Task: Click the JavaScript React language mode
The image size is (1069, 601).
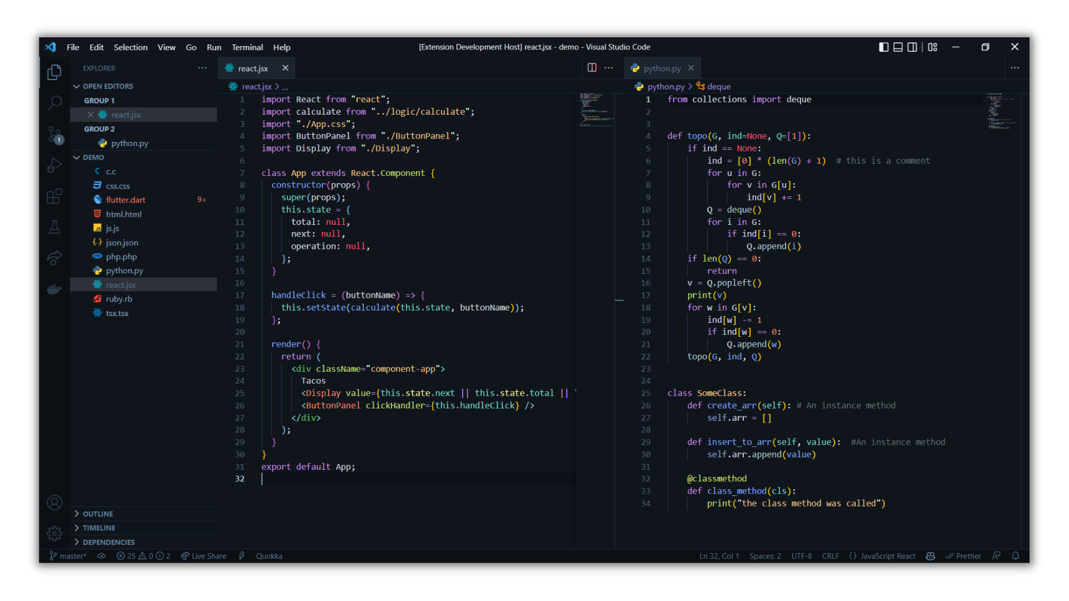Action: [887, 556]
